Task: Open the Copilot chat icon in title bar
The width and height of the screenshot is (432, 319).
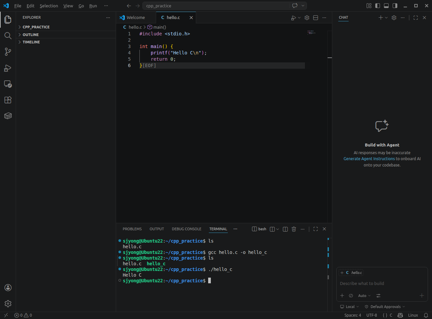Action: 295,6
